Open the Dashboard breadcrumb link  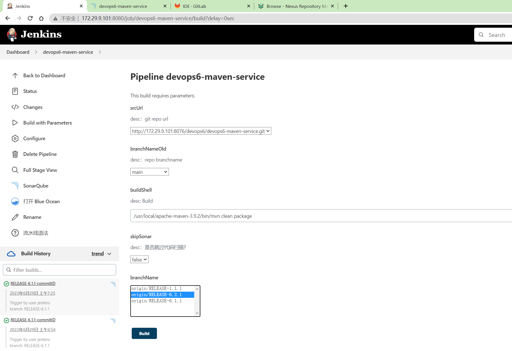pyautogui.click(x=18, y=52)
